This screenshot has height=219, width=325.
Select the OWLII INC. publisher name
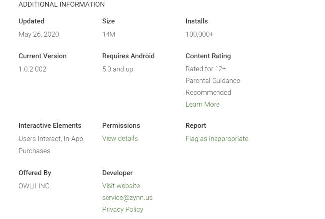[35, 186]
